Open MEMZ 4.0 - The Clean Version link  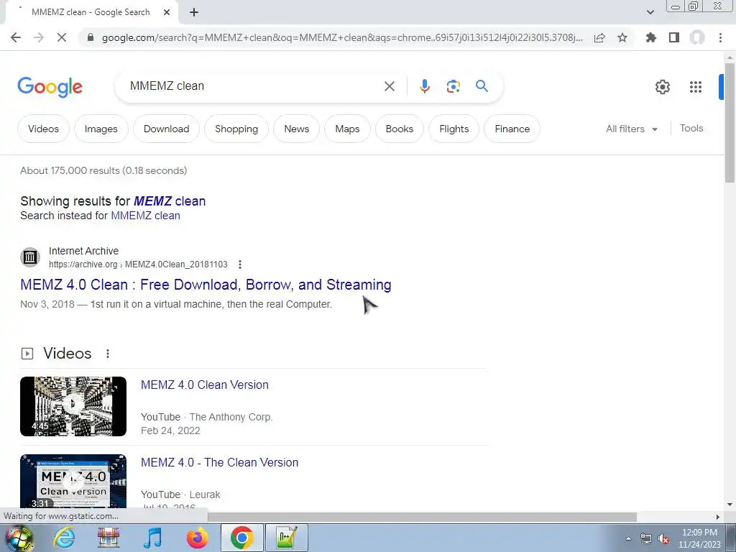[x=220, y=462]
